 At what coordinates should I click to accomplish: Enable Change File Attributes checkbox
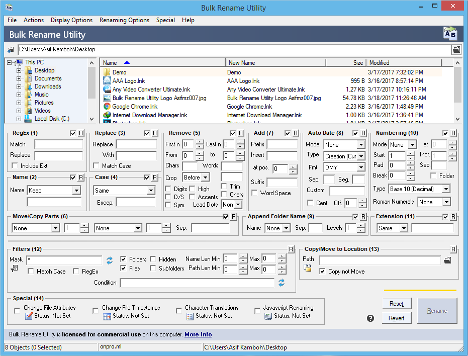coord(17,311)
